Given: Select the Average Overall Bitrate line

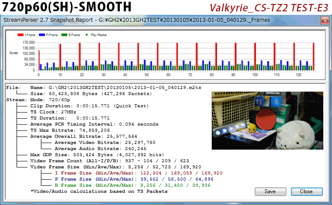Looking at the screenshot, I should coord(84,136).
